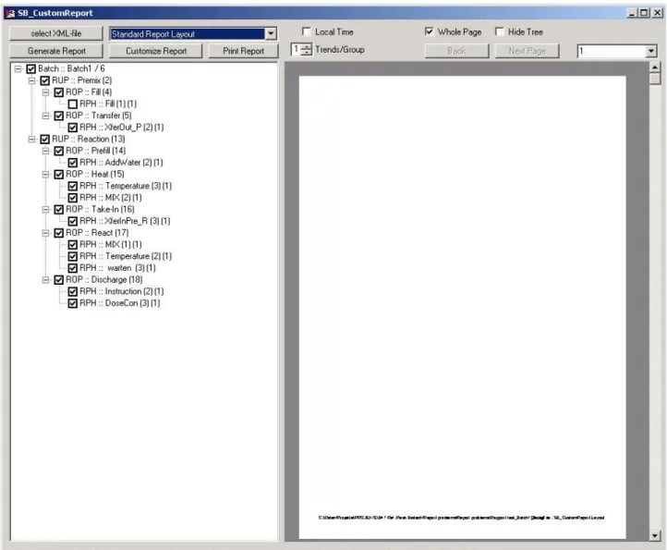Collapse the ROP :: Transfer (5) node

(x=46, y=116)
